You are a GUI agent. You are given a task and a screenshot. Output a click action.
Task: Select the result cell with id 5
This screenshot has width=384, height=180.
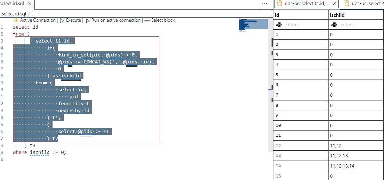click(301, 75)
